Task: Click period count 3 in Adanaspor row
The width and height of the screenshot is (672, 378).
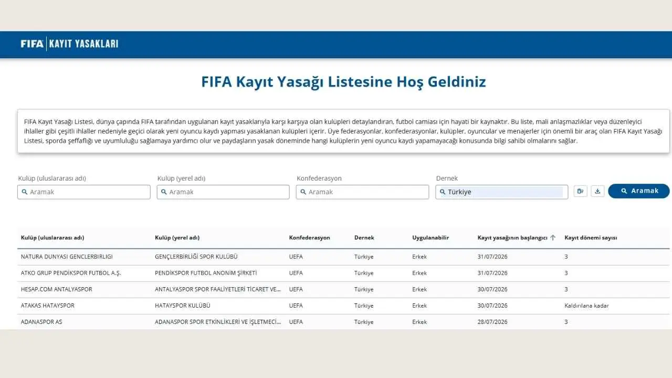Action: click(566, 322)
